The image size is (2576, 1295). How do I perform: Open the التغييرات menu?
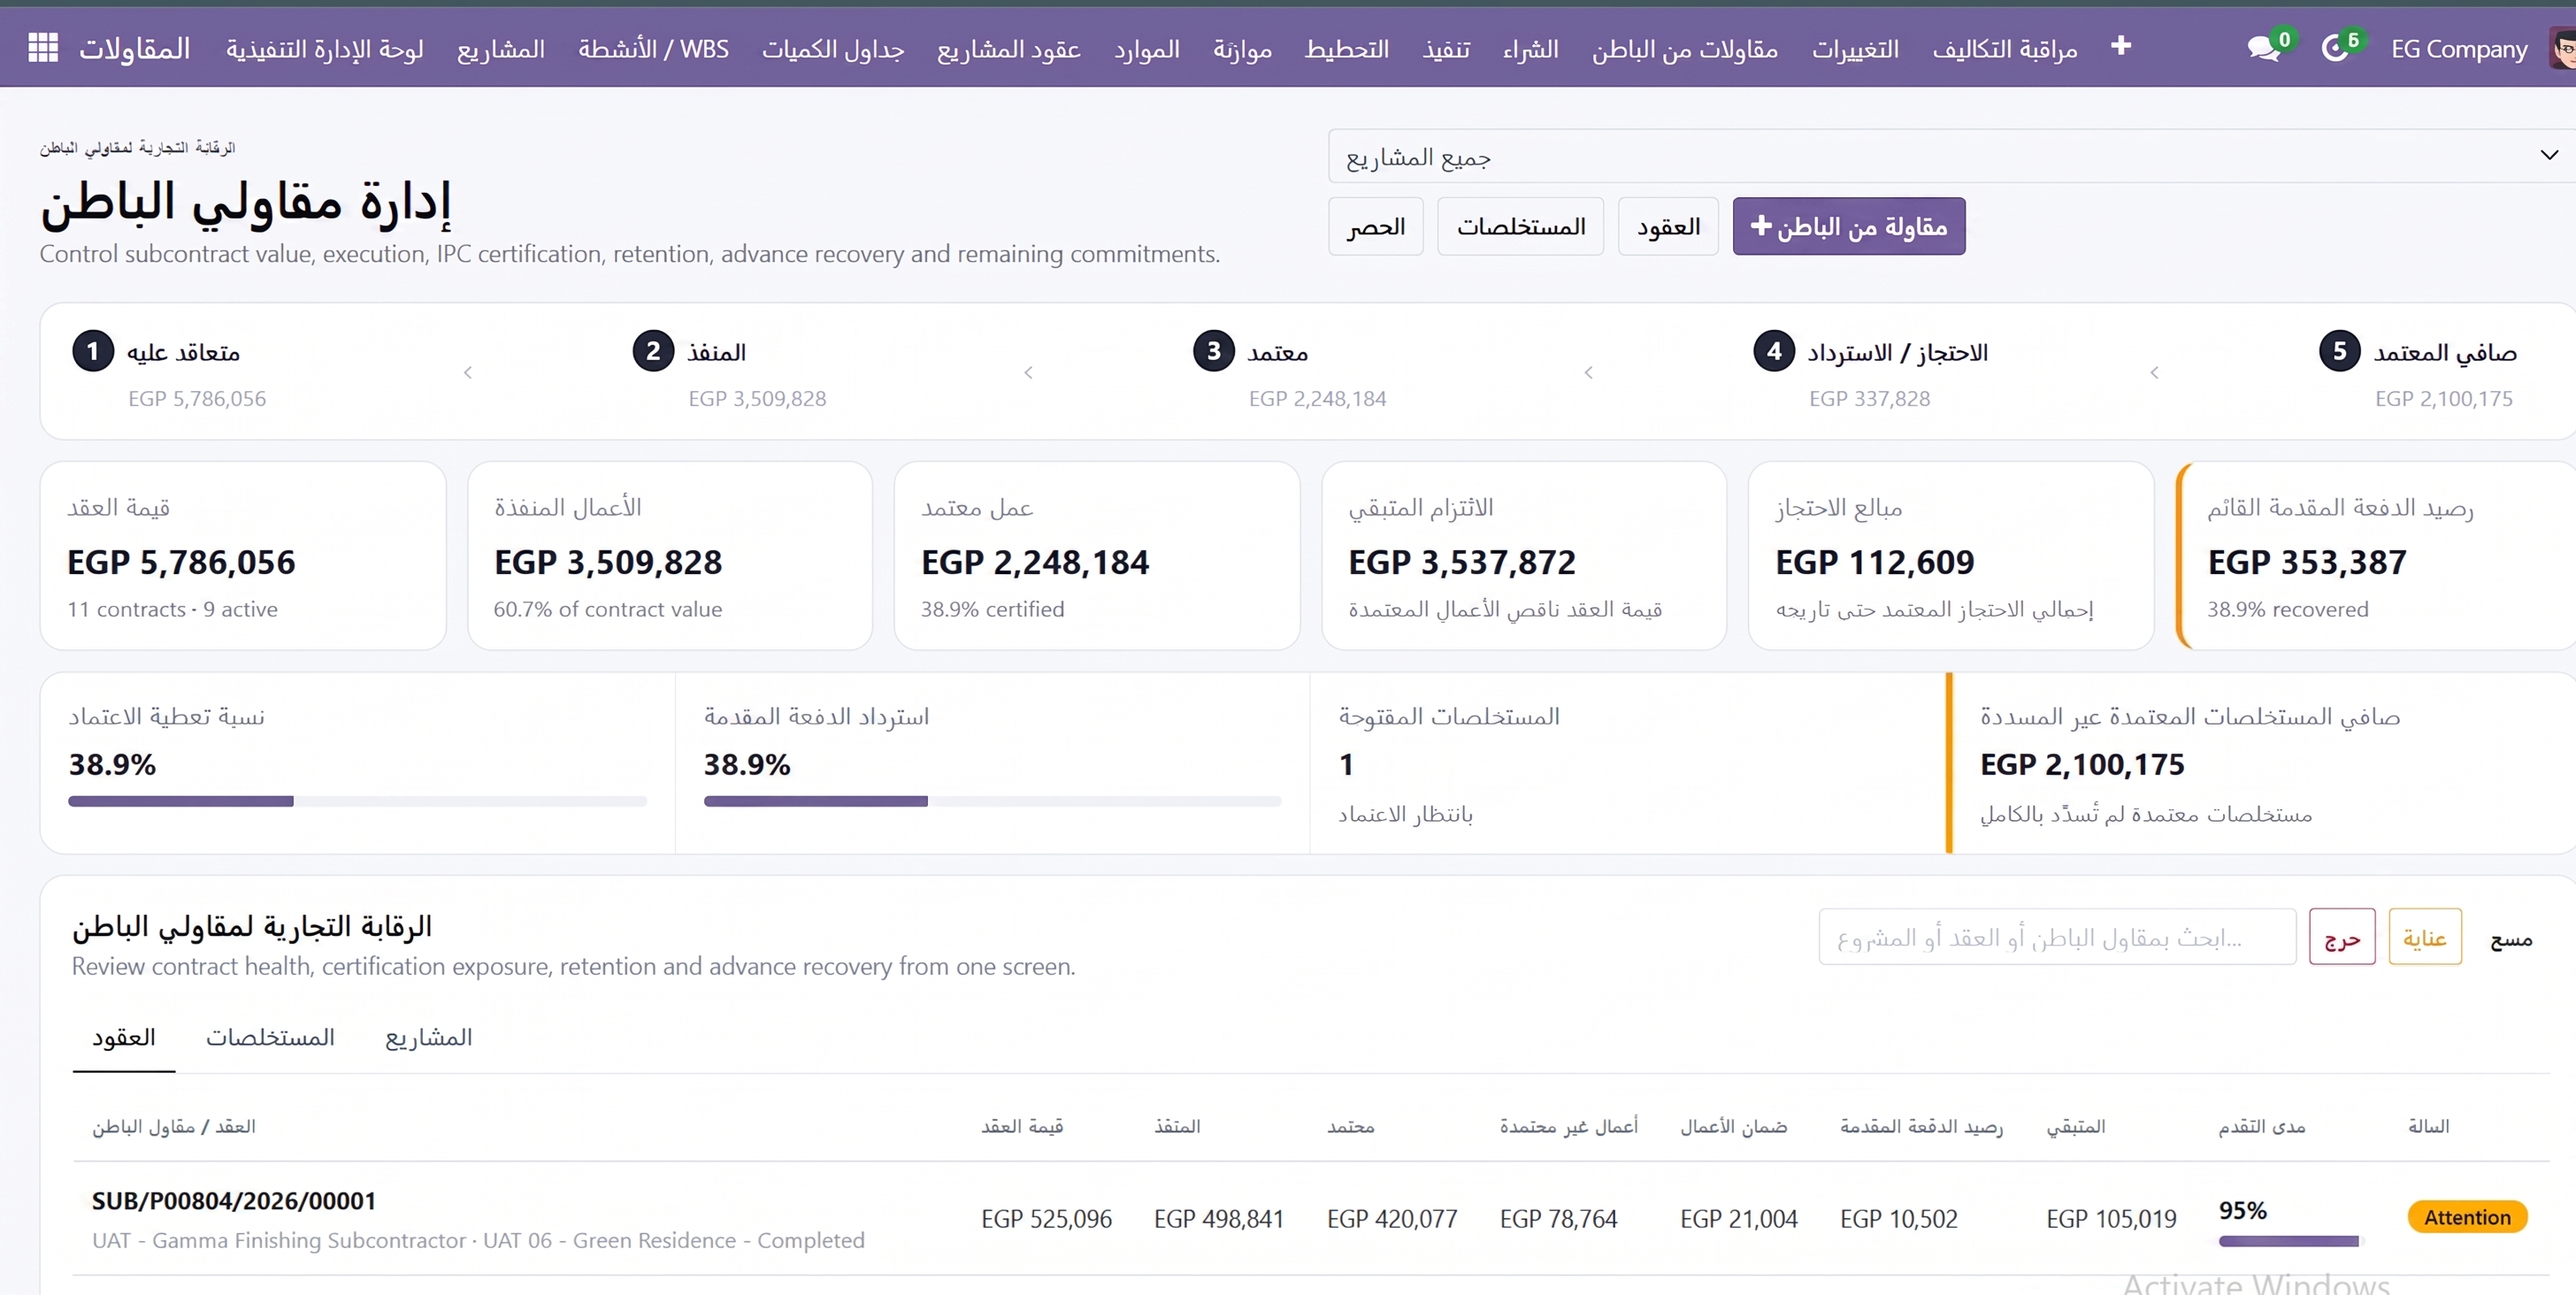1855,49
